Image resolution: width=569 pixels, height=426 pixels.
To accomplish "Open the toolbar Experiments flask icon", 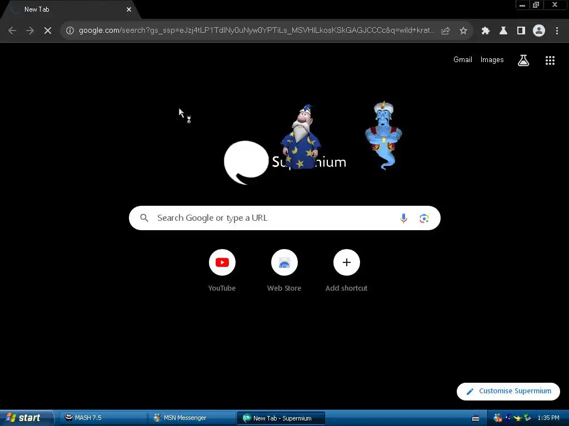I will point(503,31).
